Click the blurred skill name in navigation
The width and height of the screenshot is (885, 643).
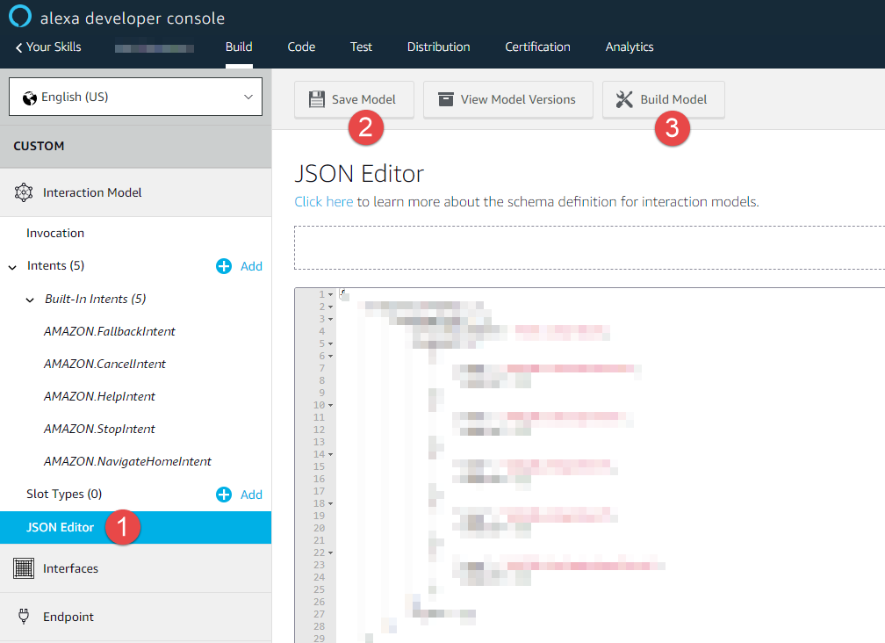point(155,47)
